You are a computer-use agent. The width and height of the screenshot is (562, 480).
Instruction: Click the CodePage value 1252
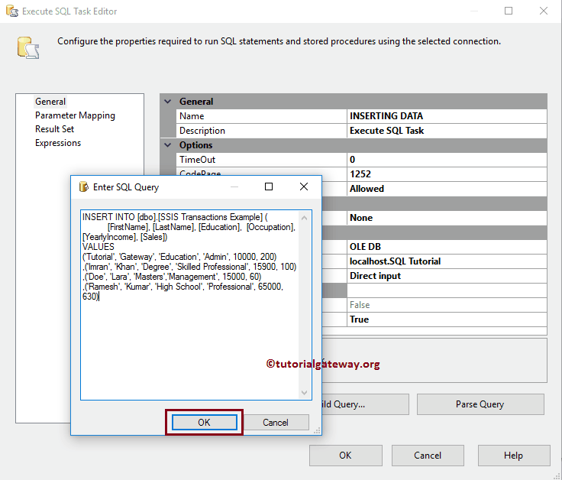coord(447,174)
